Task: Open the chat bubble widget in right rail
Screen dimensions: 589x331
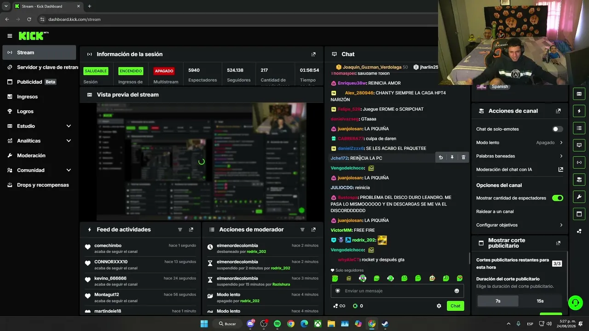Action: pos(579,145)
